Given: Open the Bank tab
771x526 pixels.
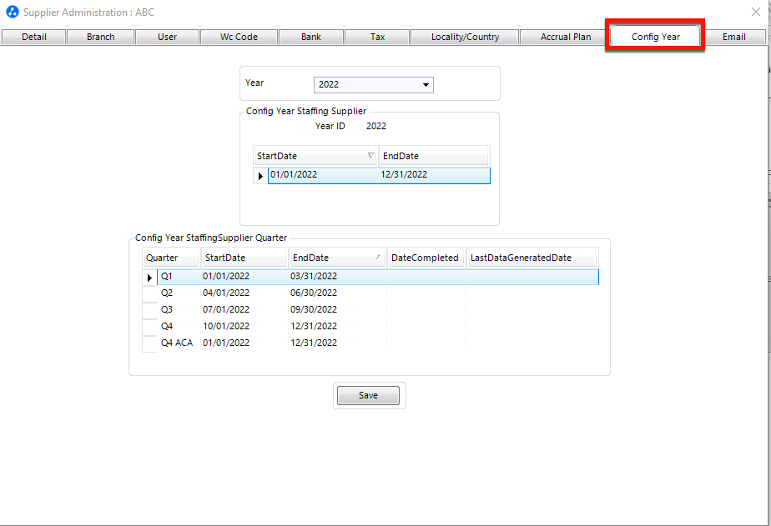Looking at the screenshot, I should click(x=311, y=37).
